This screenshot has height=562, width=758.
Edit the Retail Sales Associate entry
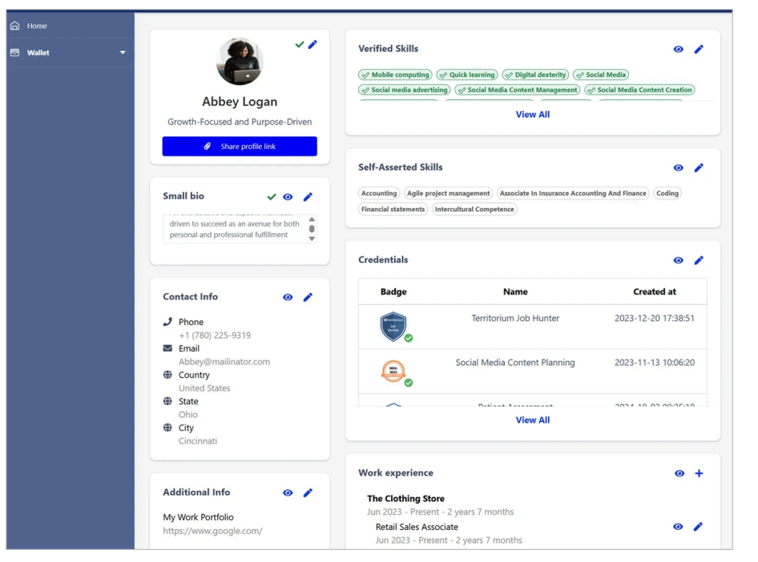698,527
